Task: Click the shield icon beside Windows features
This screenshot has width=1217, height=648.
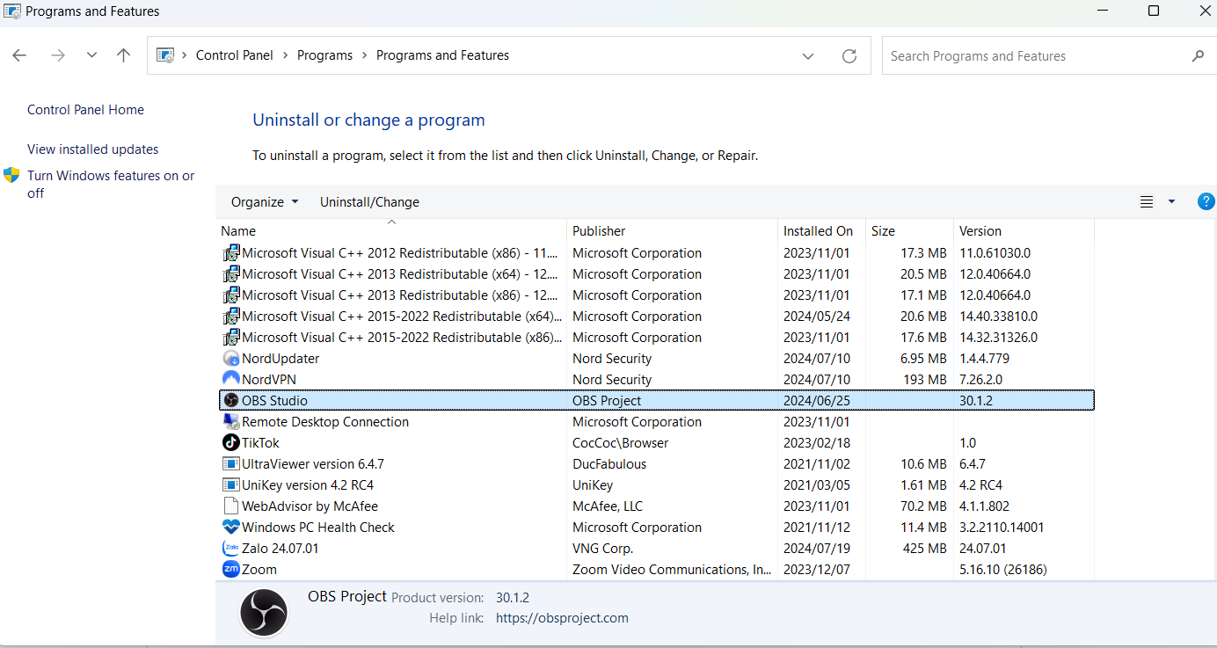Action: [11, 175]
